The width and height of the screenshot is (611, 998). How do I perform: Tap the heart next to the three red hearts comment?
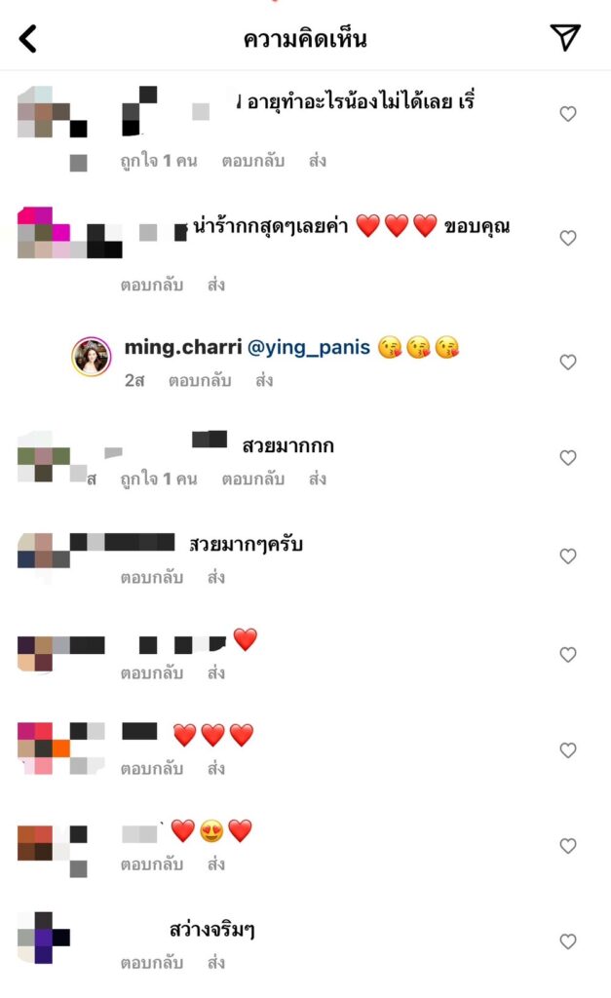pos(568,750)
